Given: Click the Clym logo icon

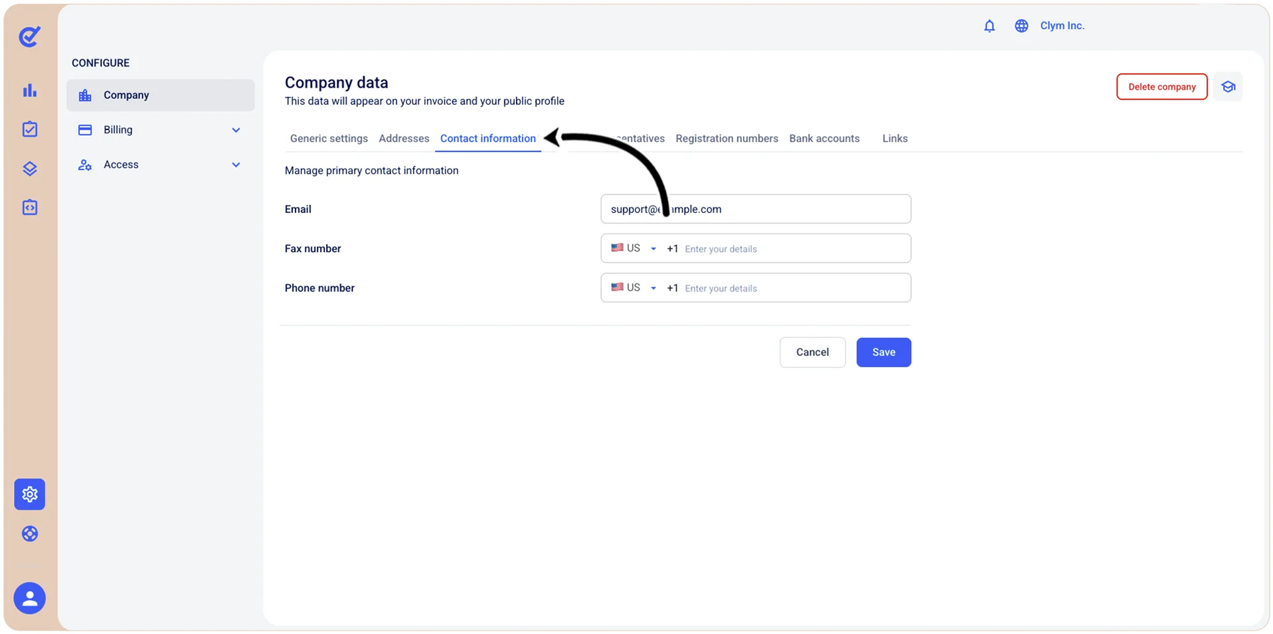Looking at the screenshot, I should coord(30,36).
